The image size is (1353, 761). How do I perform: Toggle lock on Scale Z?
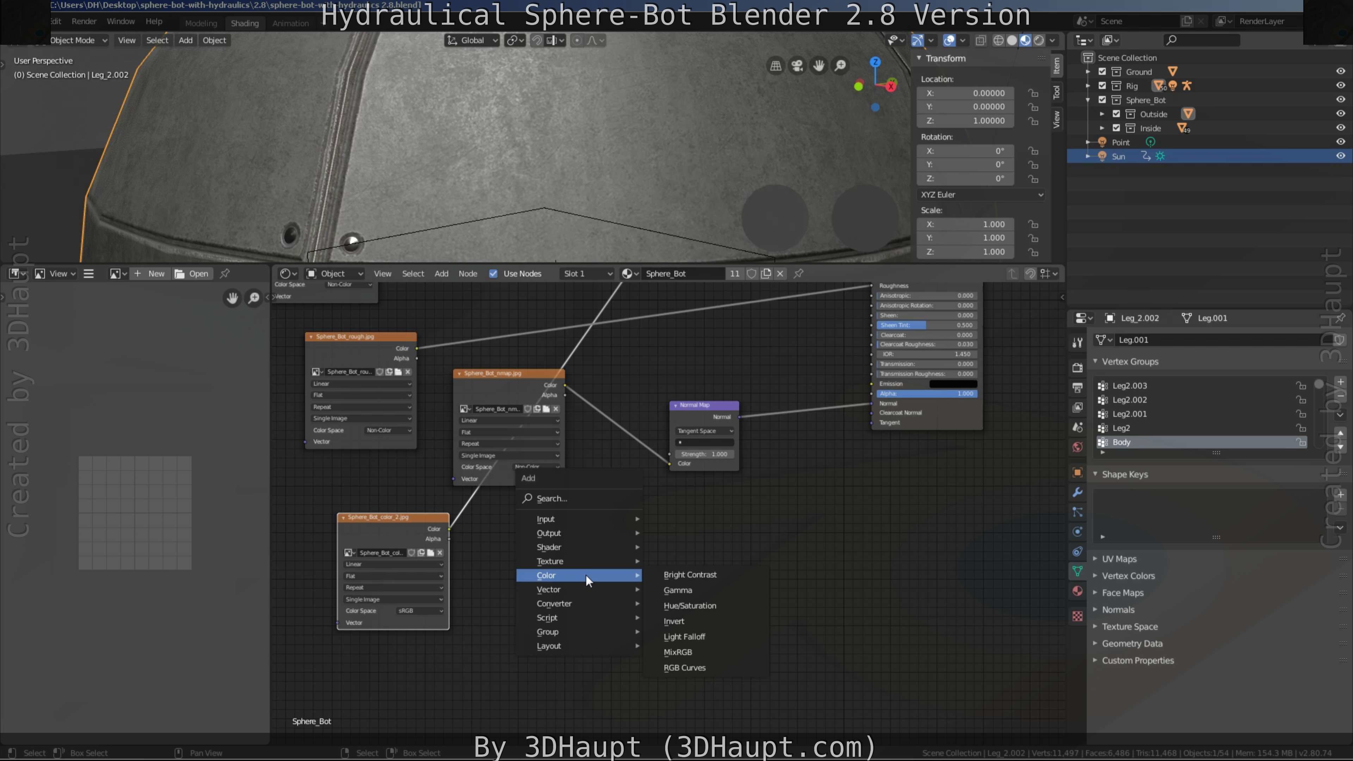pos(1033,252)
